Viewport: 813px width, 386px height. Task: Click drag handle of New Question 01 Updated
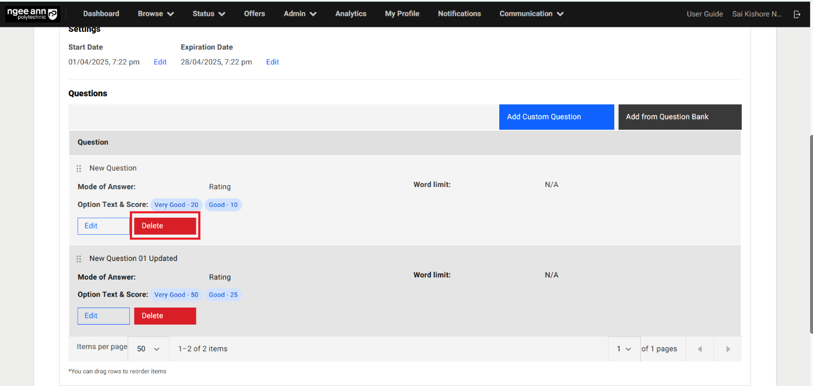[x=79, y=259]
